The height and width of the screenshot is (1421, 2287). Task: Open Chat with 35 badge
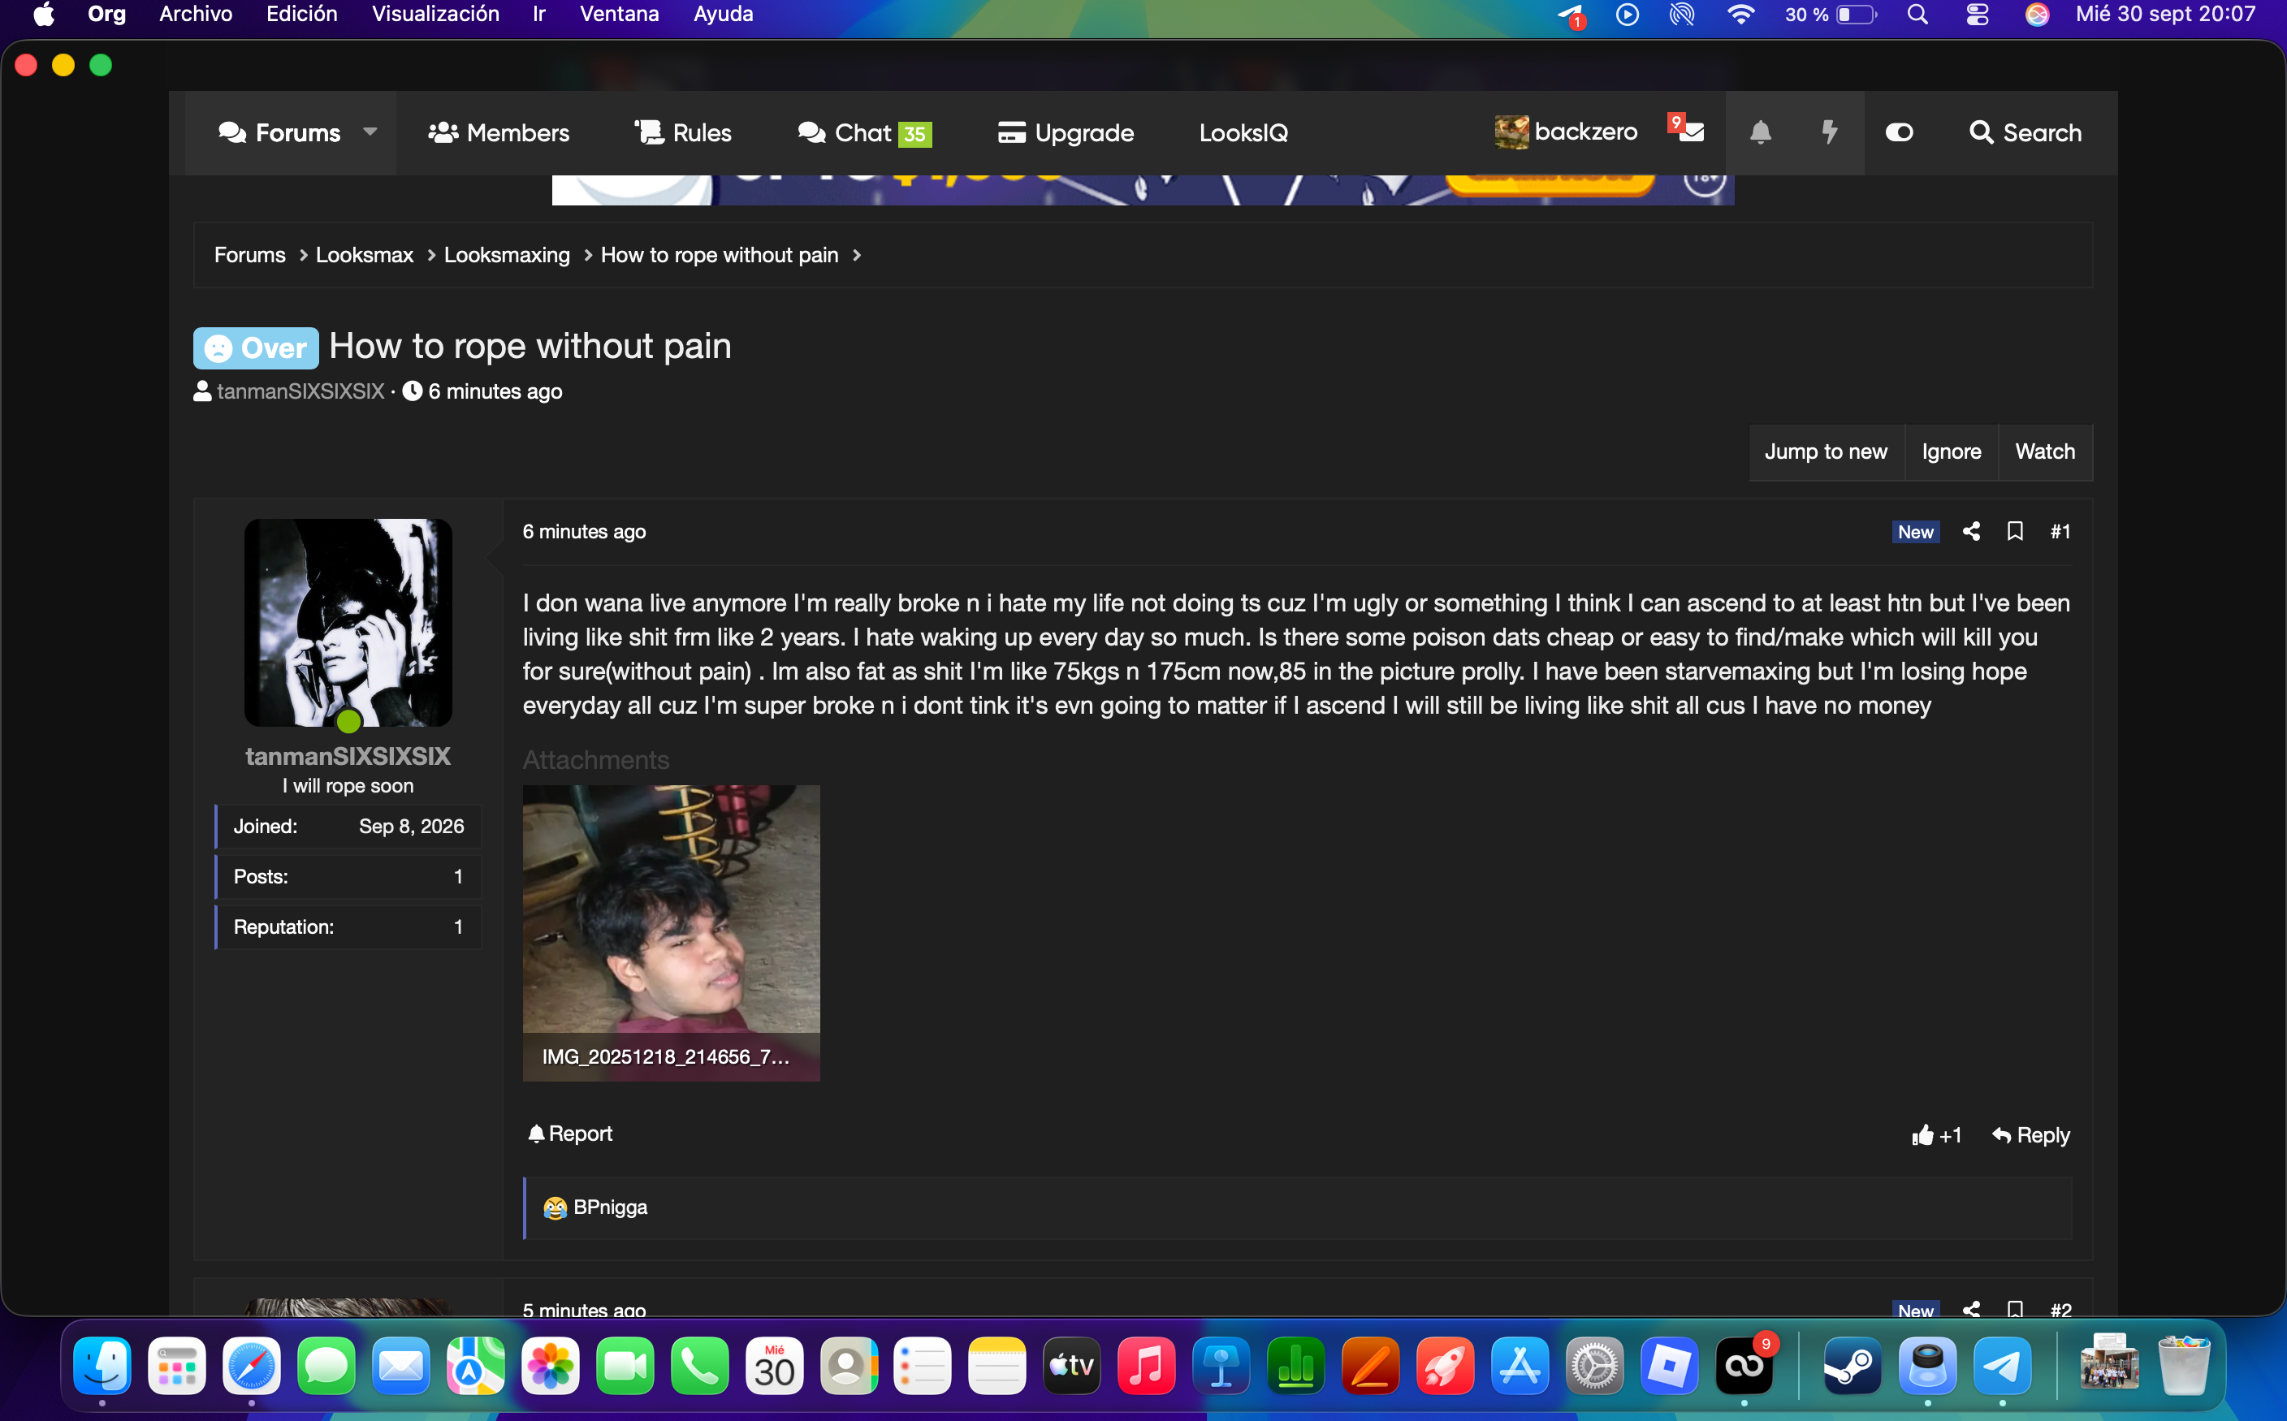coord(864,132)
